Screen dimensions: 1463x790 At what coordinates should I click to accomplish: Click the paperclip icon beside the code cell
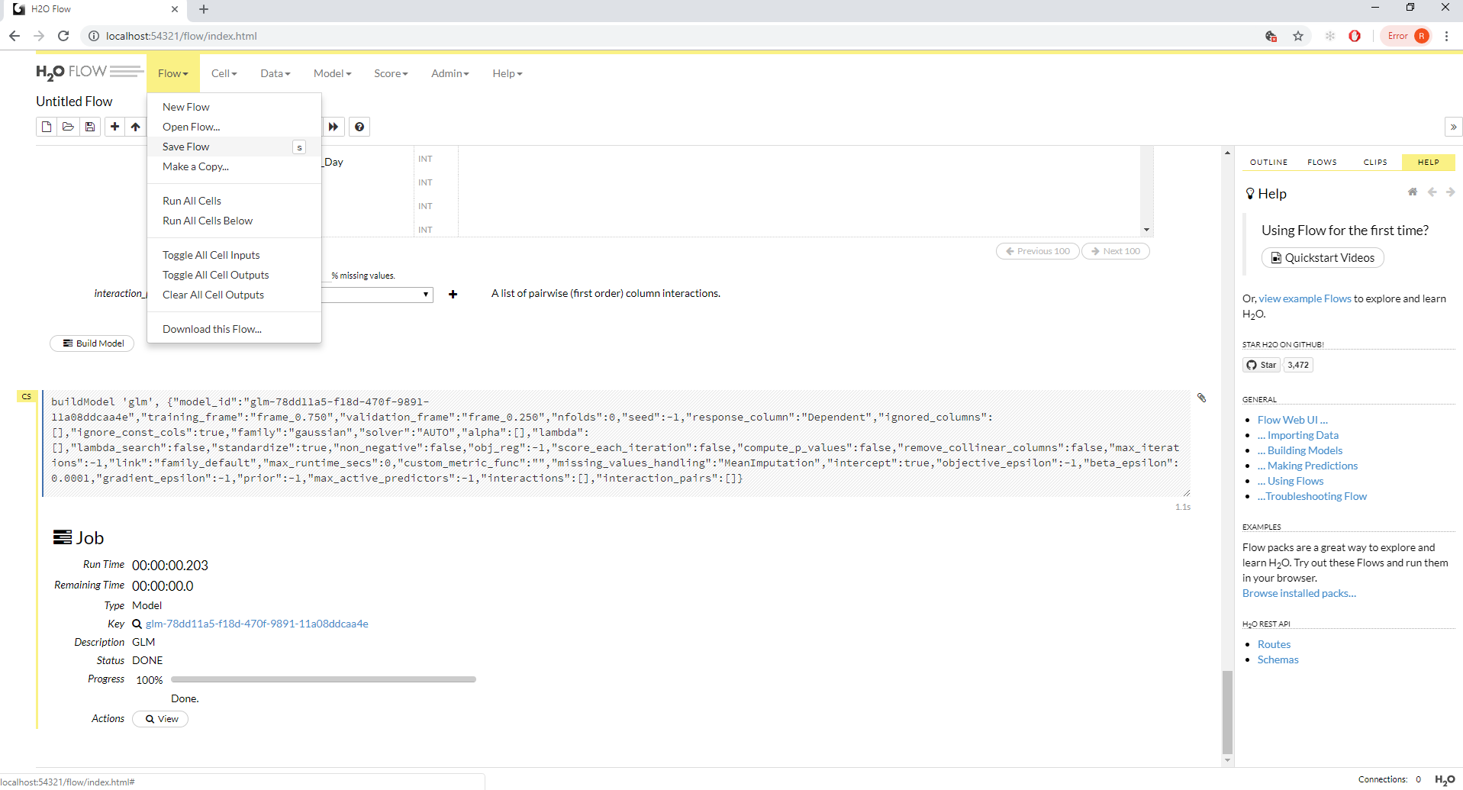[x=1201, y=398]
